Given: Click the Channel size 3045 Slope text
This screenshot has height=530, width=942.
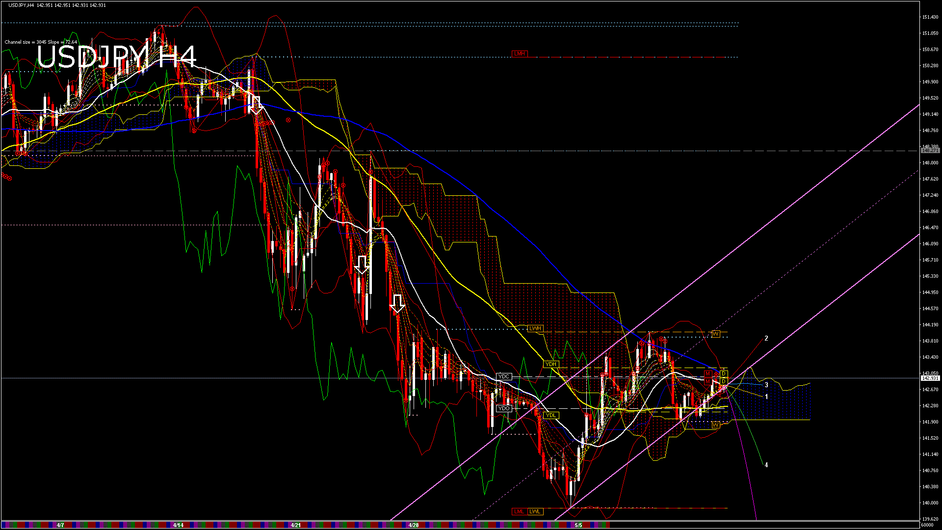Looking at the screenshot, I should tap(41, 42).
